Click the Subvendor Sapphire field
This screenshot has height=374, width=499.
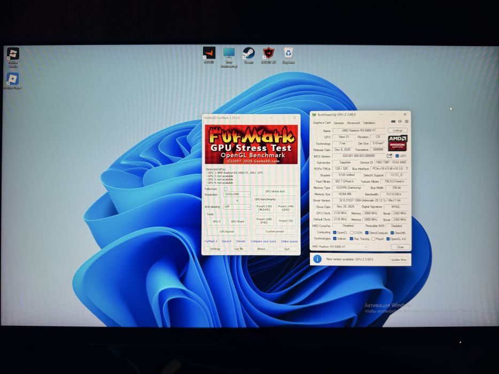pos(345,162)
